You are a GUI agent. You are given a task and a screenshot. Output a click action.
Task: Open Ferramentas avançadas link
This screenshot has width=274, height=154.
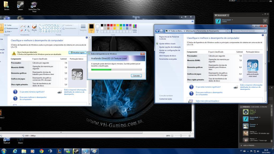tap(168, 59)
